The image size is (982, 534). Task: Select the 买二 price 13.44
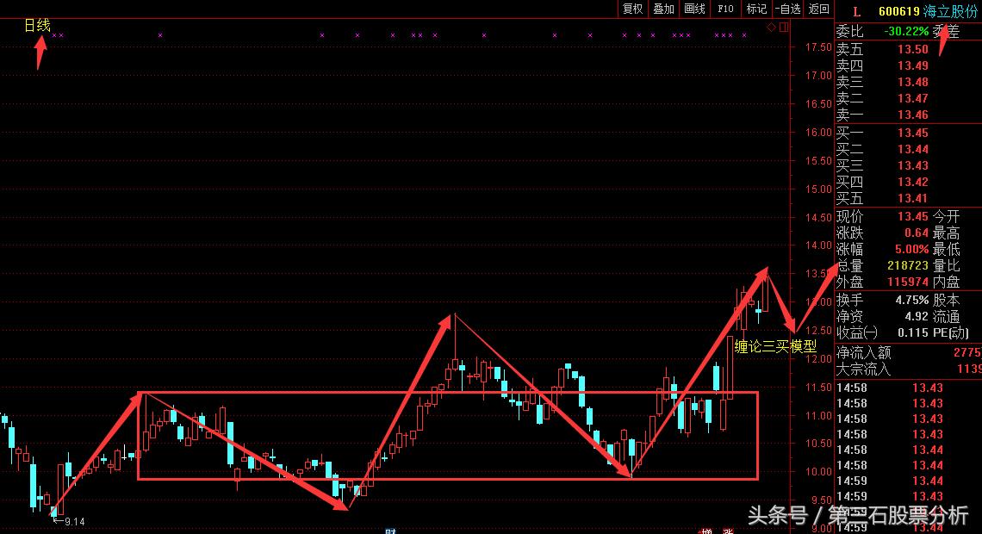click(912, 149)
